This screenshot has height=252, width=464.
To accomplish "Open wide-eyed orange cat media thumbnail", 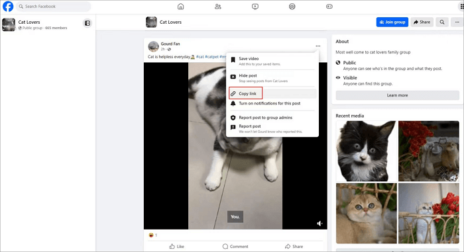I will click(x=367, y=213).
